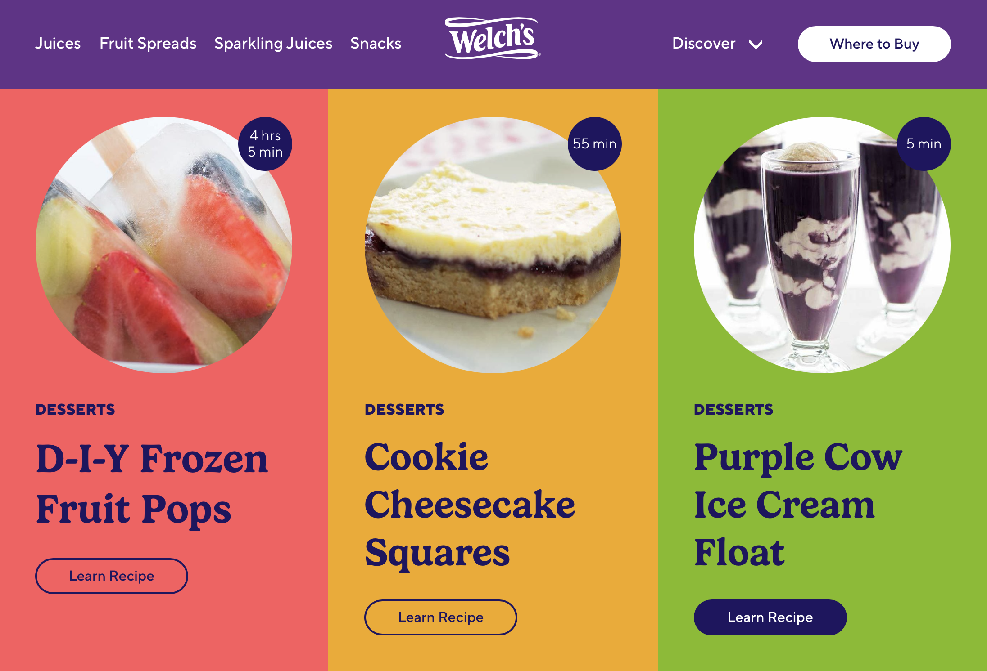Open the purple ice cream float photo
The image size is (987, 671).
pos(822,245)
